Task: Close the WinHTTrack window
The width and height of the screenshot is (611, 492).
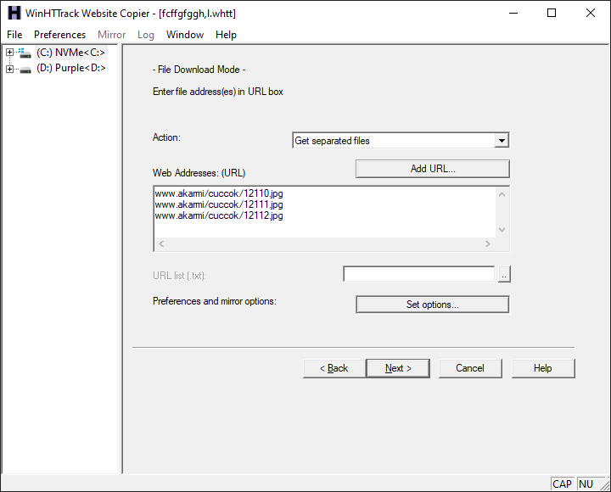Action: 591,13
